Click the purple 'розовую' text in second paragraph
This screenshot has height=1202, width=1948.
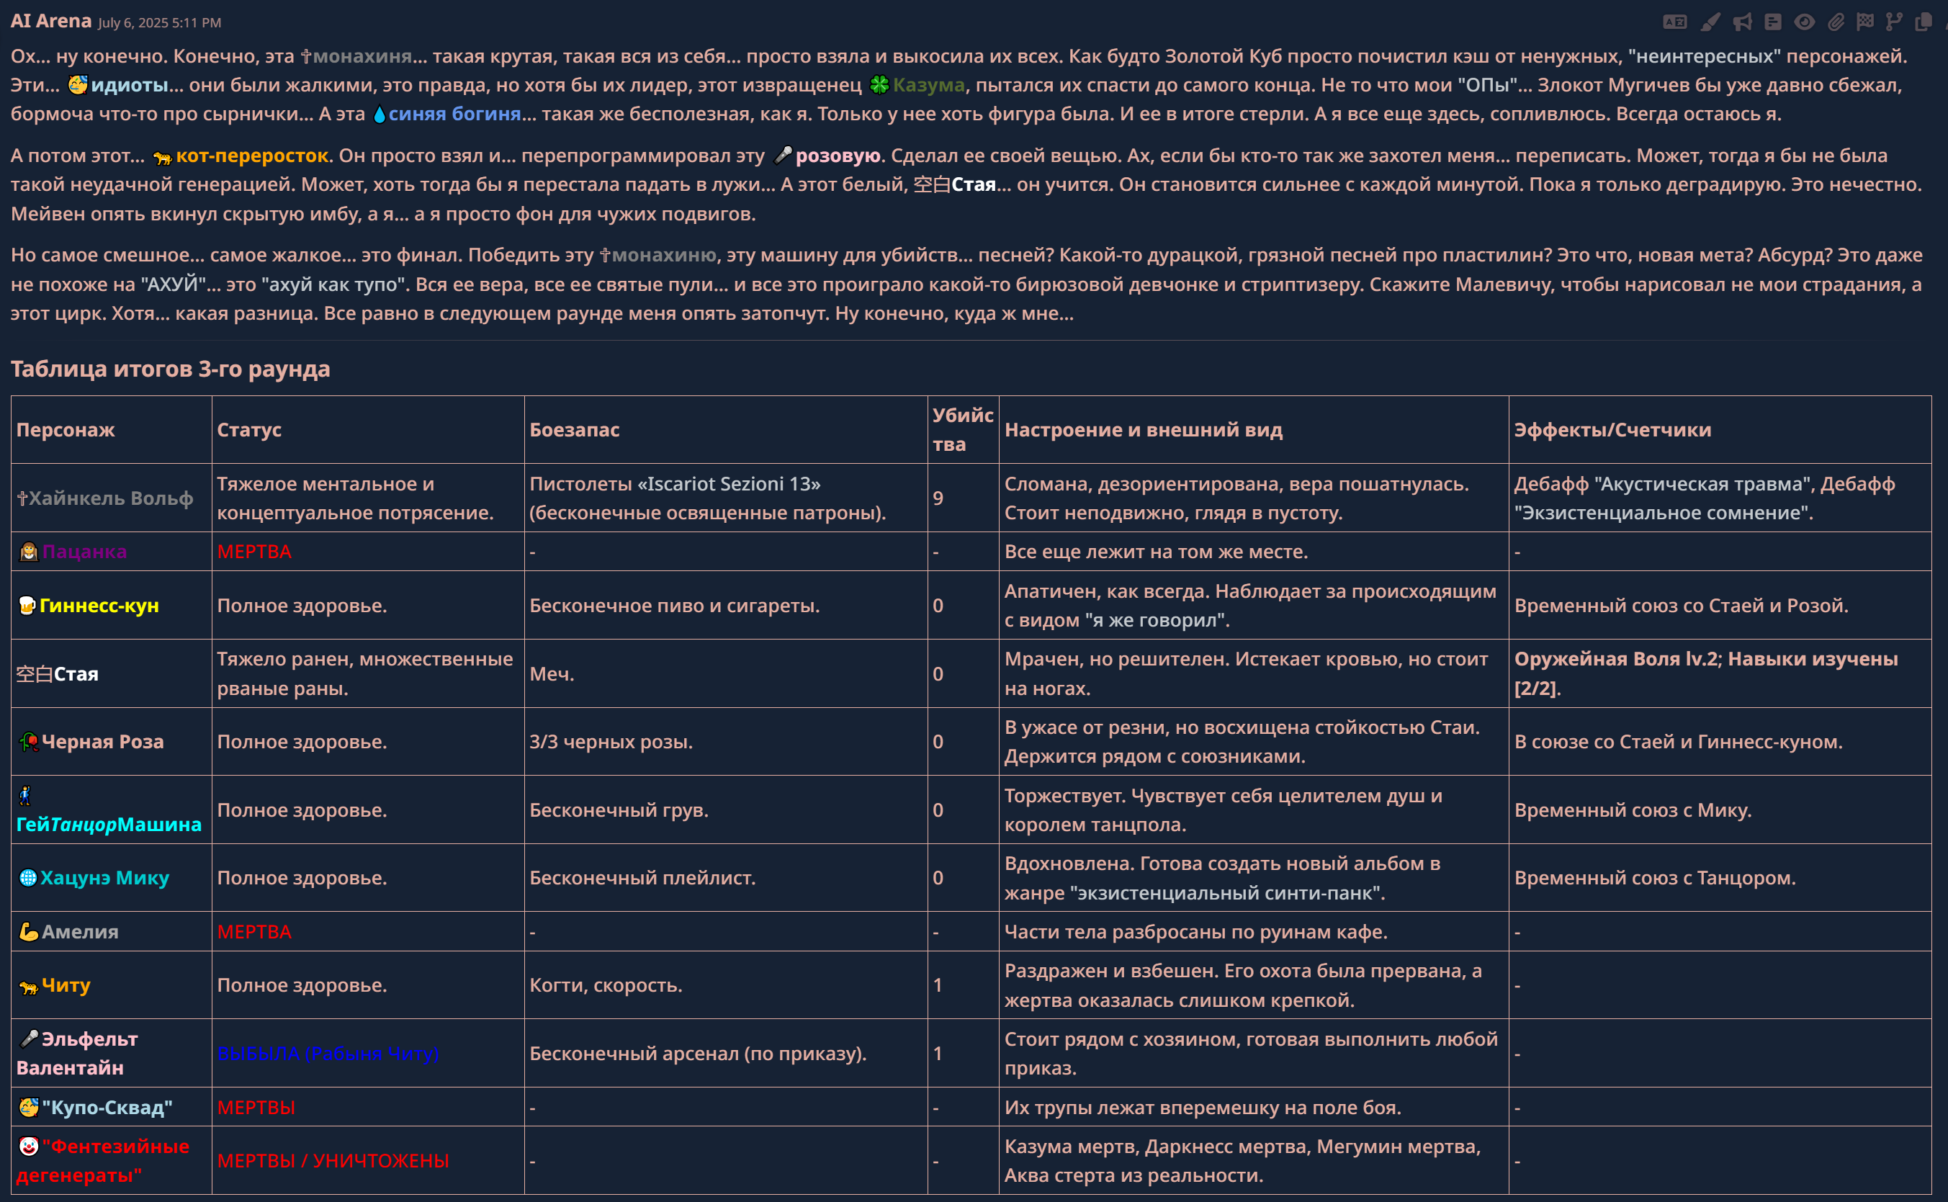tap(838, 156)
